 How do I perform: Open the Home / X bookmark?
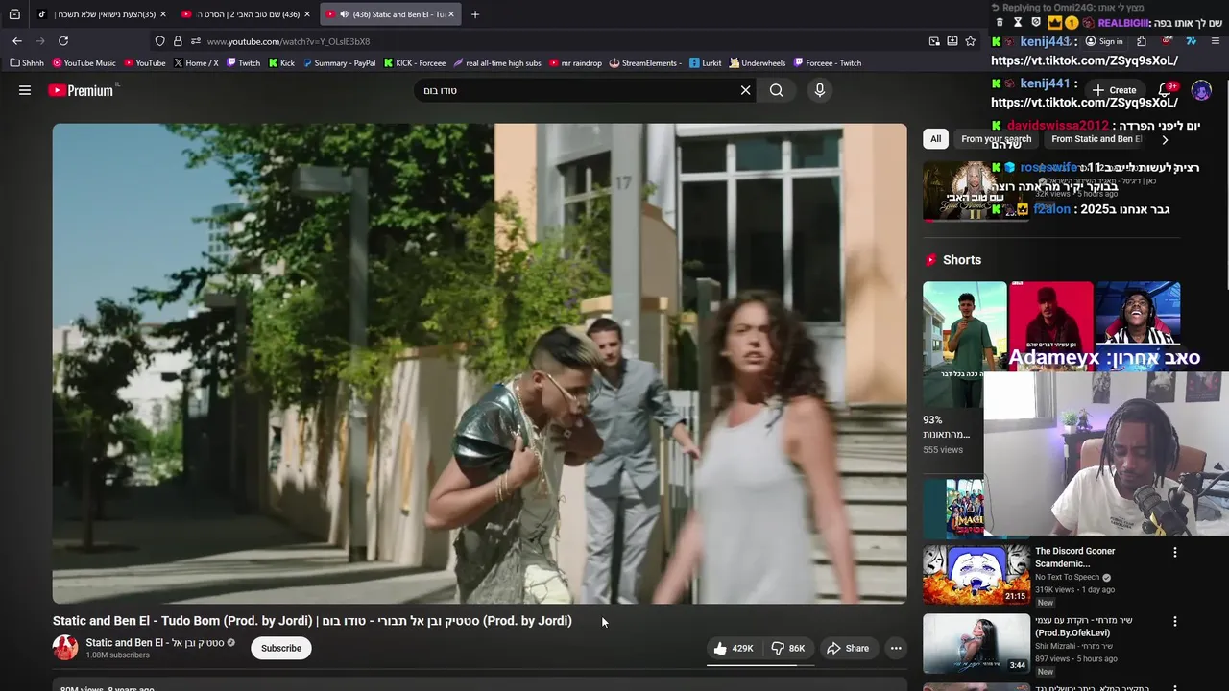point(197,63)
